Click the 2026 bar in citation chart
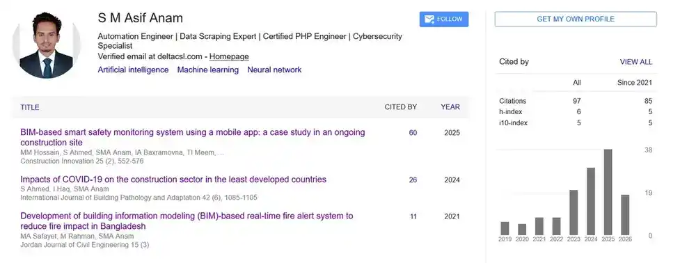The image size is (696, 263). click(x=625, y=215)
